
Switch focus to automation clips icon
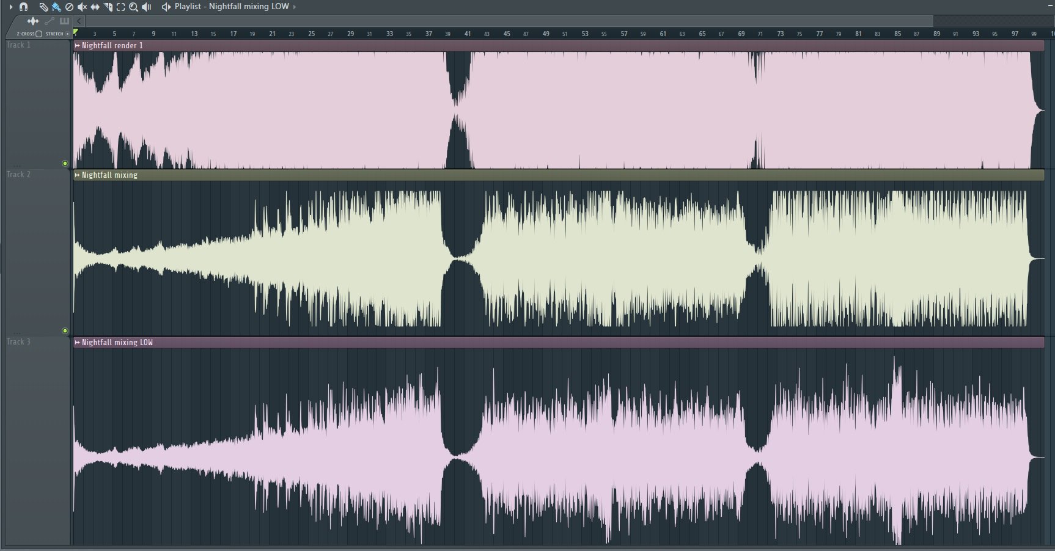coord(50,21)
